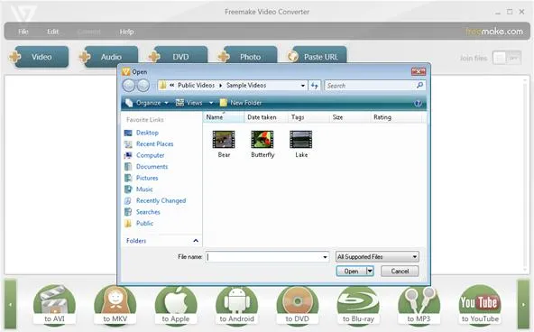Open the All Supported Files dropdown
The image size is (534, 332).
377,257
